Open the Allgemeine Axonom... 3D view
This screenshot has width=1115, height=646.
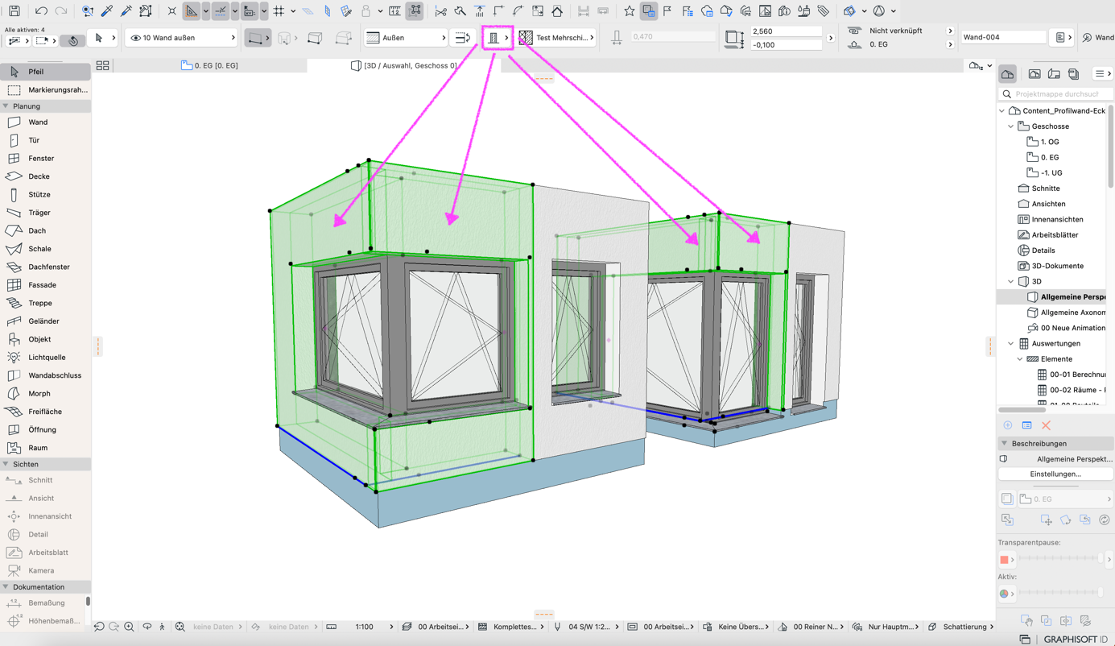point(1072,313)
